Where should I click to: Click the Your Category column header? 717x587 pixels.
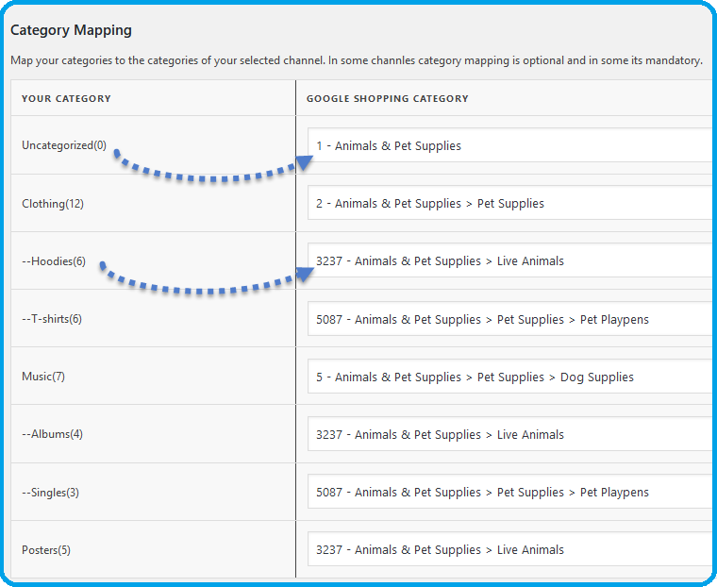[x=66, y=98]
